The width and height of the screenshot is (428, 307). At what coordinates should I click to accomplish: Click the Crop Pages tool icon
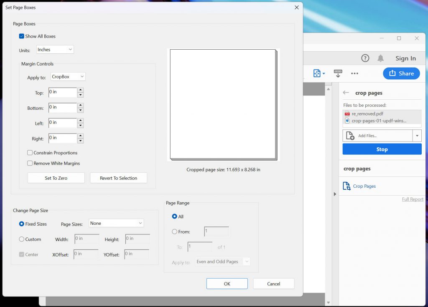coord(346,186)
